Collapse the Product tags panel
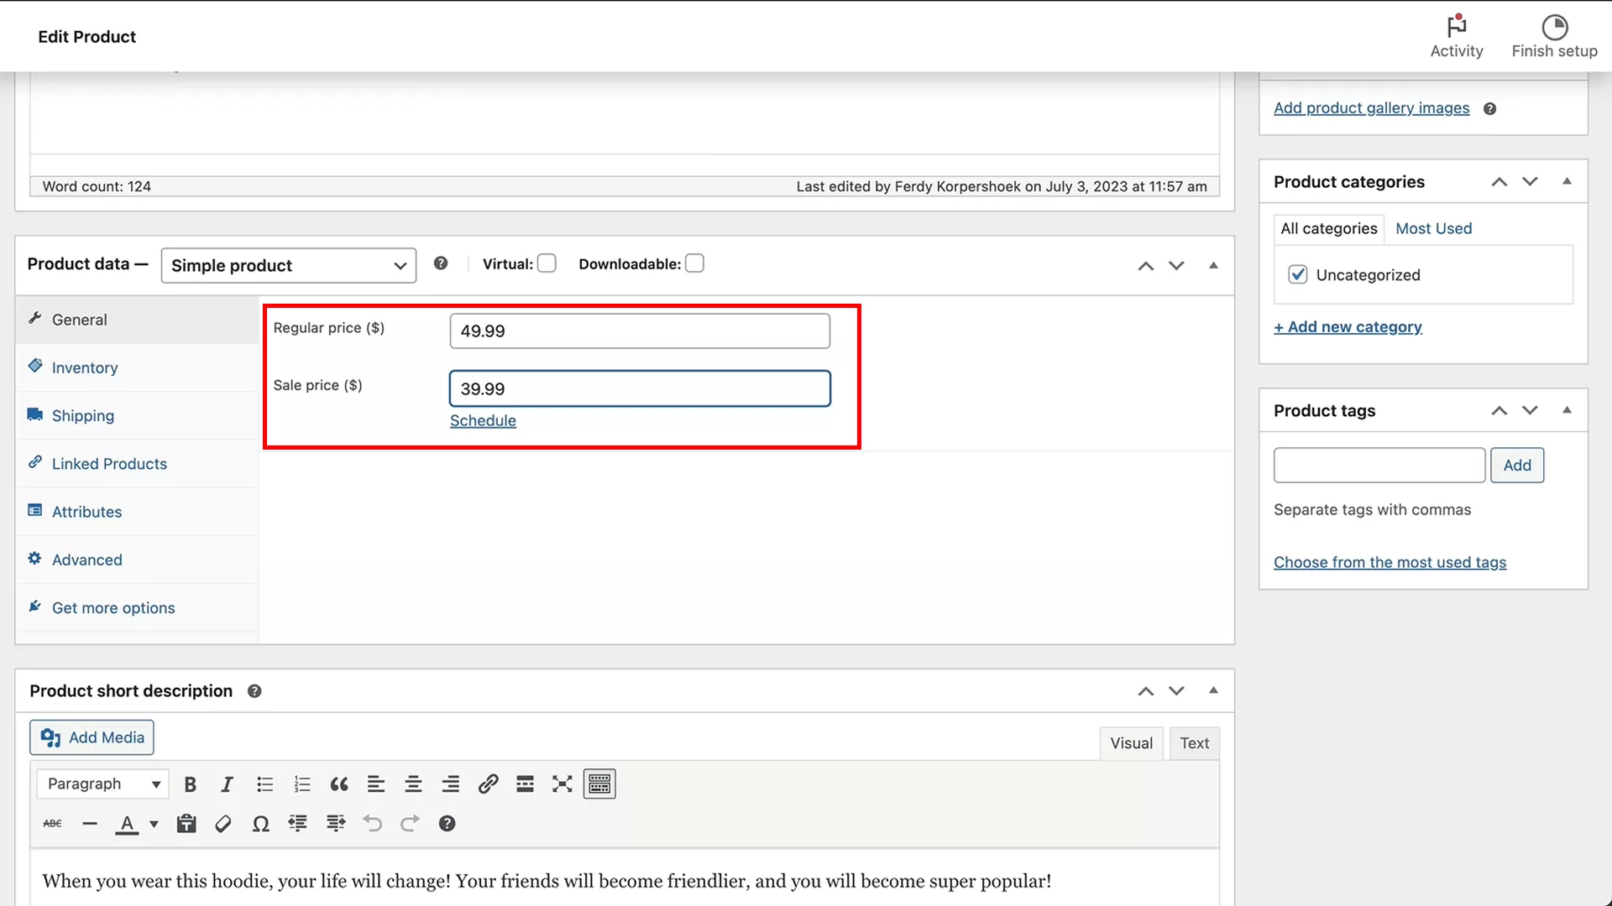The width and height of the screenshot is (1612, 906). click(x=1568, y=410)
